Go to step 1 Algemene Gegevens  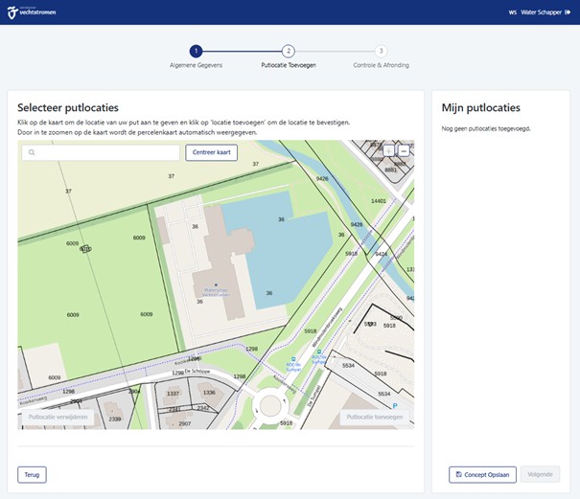(196, 51)
